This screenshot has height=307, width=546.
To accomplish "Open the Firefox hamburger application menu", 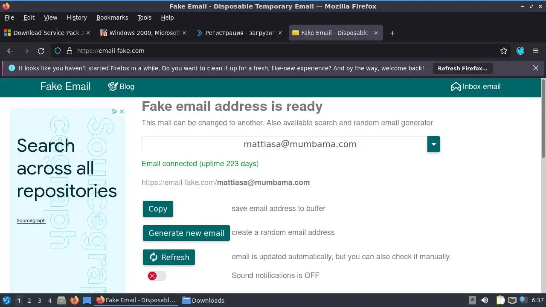I will click(x=536, y=51).
